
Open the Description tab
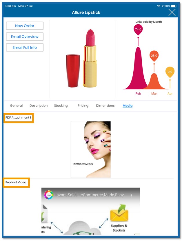pos(39,106)
